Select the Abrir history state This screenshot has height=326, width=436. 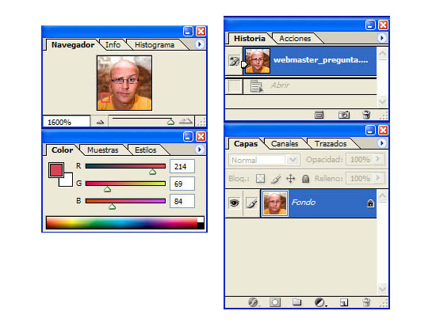coord(300,86)
